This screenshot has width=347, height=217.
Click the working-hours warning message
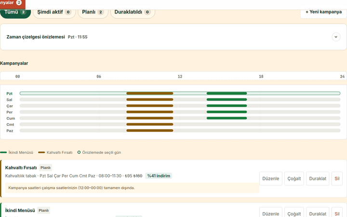(132, 188)
